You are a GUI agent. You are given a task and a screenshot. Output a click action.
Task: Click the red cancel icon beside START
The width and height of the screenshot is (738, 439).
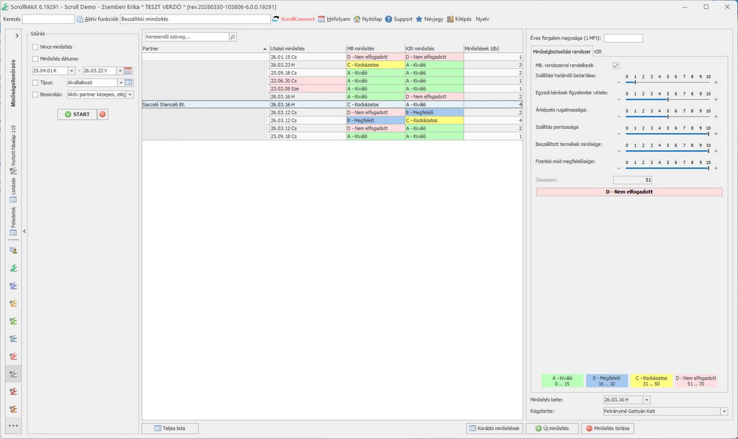[103, 114]
